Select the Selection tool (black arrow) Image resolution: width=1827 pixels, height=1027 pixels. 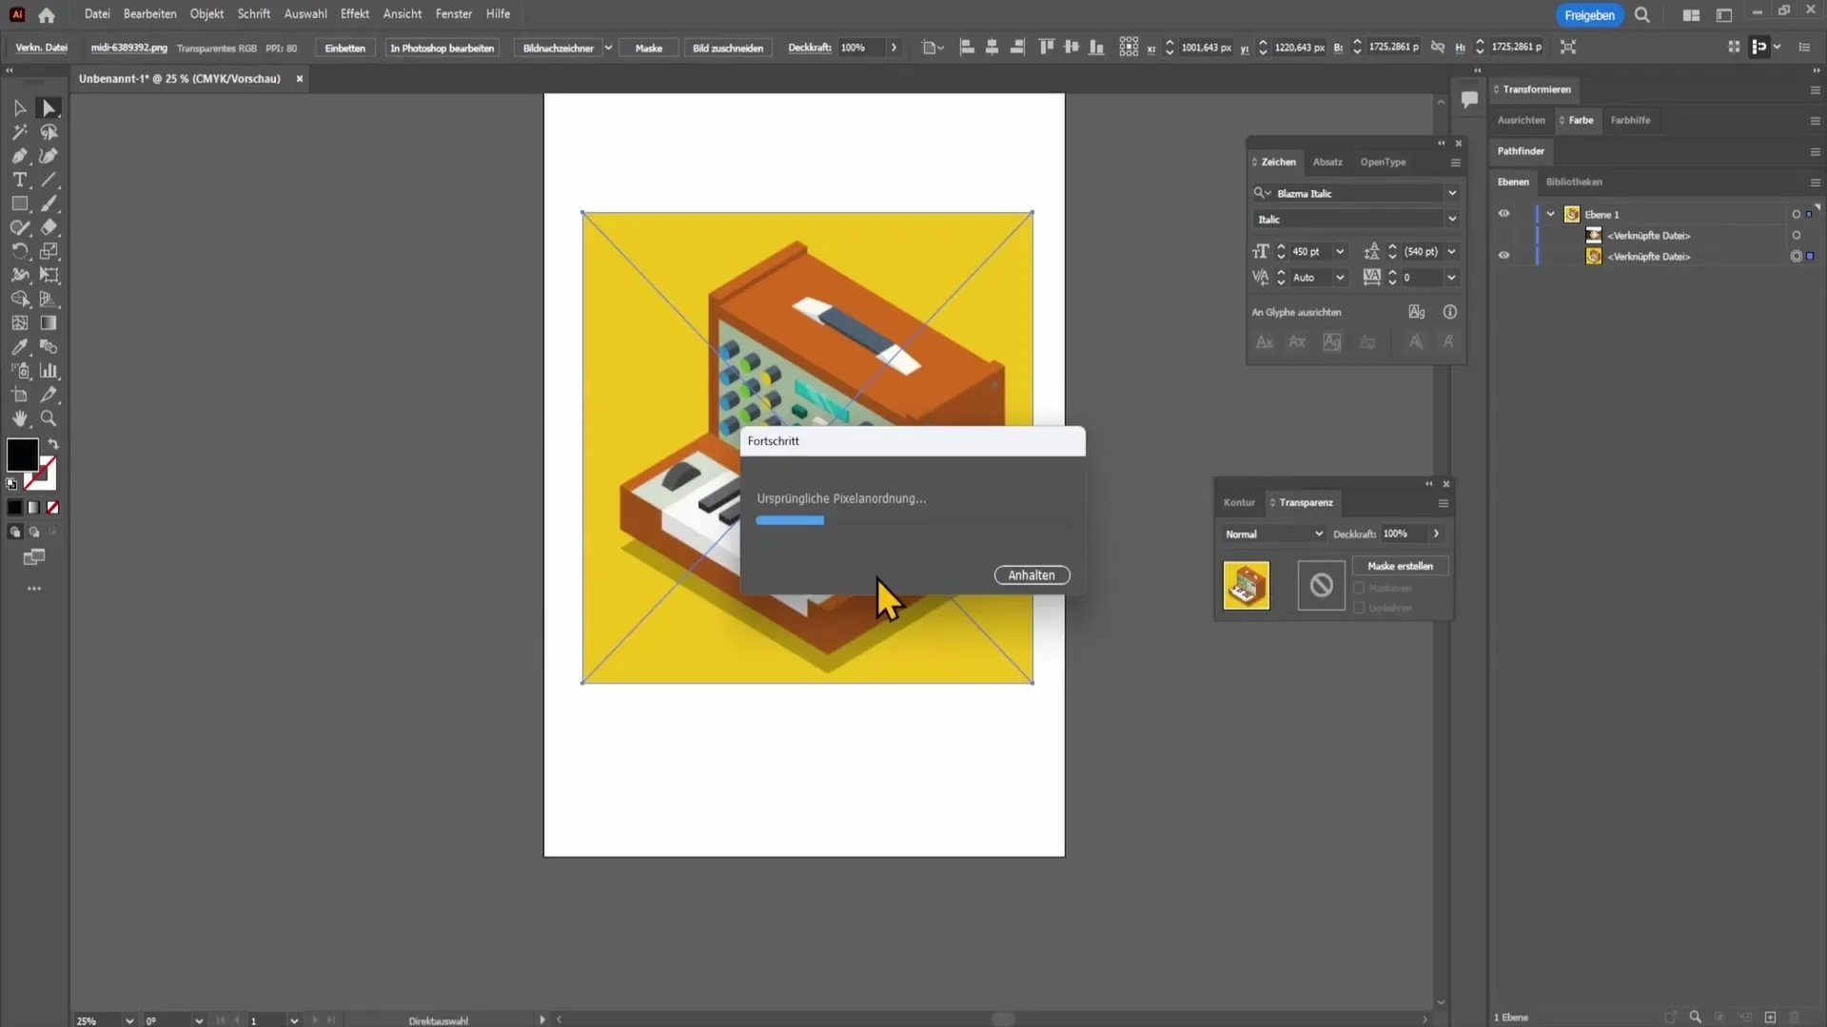(x=19, y=108)
